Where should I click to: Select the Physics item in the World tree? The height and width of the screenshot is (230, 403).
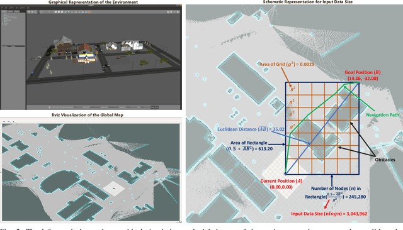click(6, 18)
